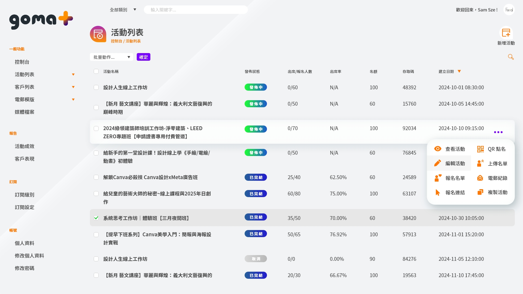Uncheck the 系統思考工作坊 row checkbox
Image resolution: width=523 pixels, height=294 pixels.
(96, 218)
